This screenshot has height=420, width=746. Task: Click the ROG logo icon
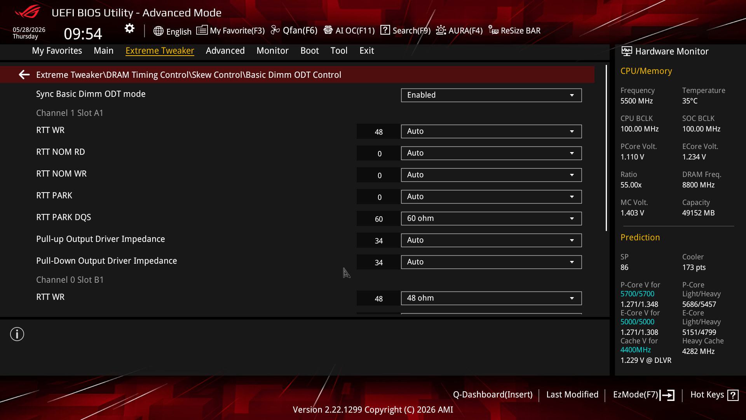27,12
